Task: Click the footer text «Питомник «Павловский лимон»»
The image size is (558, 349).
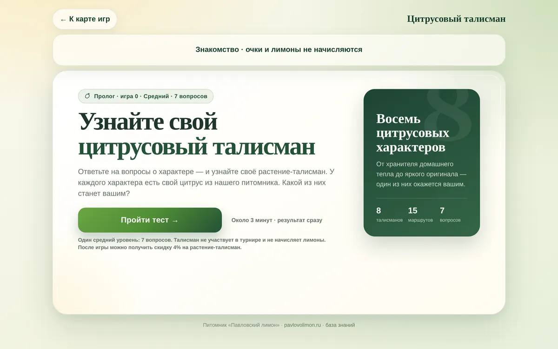Action: 241,325
